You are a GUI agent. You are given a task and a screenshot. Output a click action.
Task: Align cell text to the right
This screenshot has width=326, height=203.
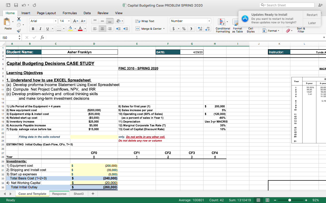pyautogui.click(x=110, y=29)
